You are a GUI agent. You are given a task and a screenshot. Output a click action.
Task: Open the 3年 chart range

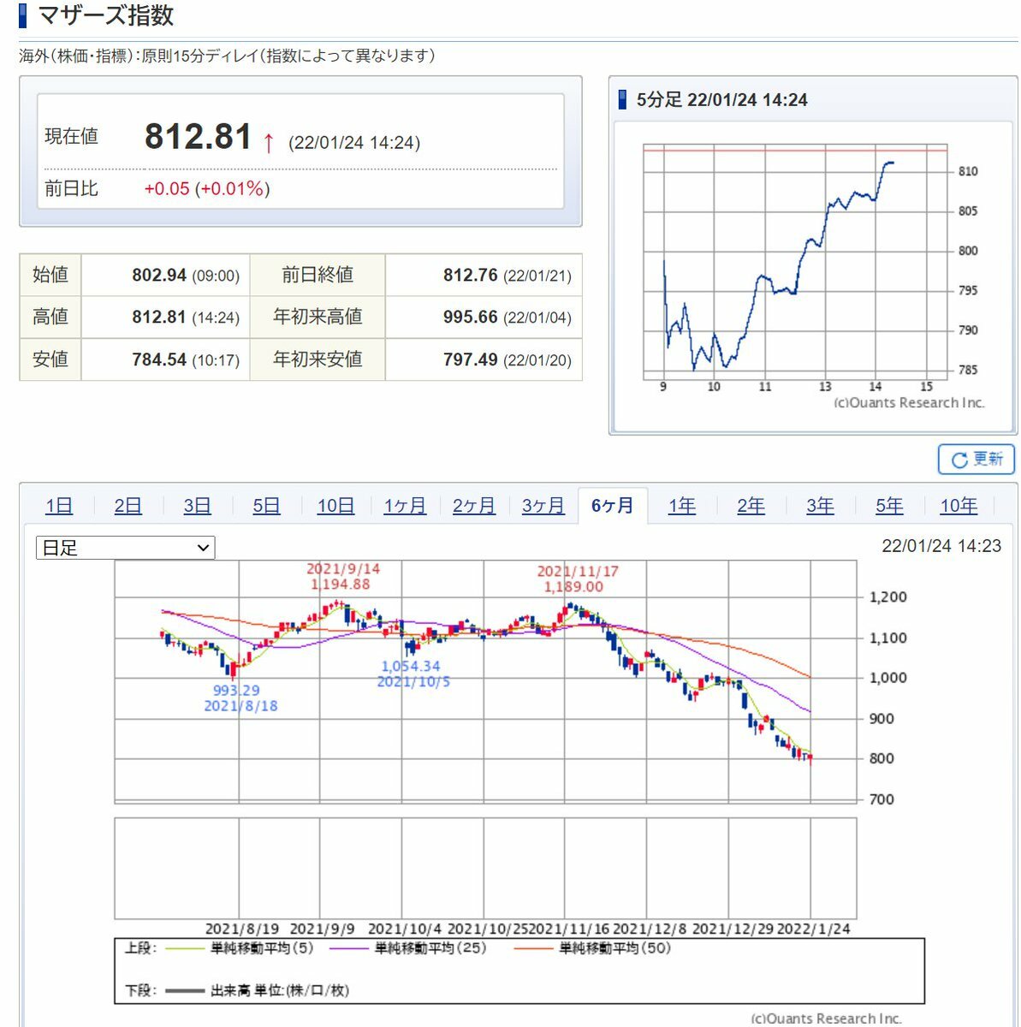coord(820,506)
